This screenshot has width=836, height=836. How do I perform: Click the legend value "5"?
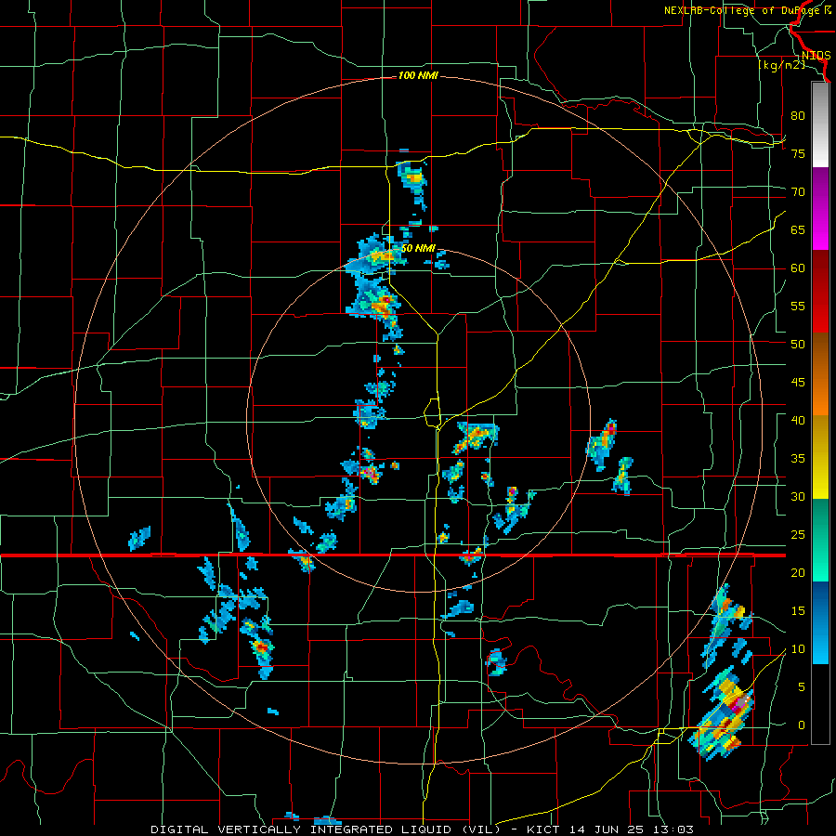click(x=802, y=687)
